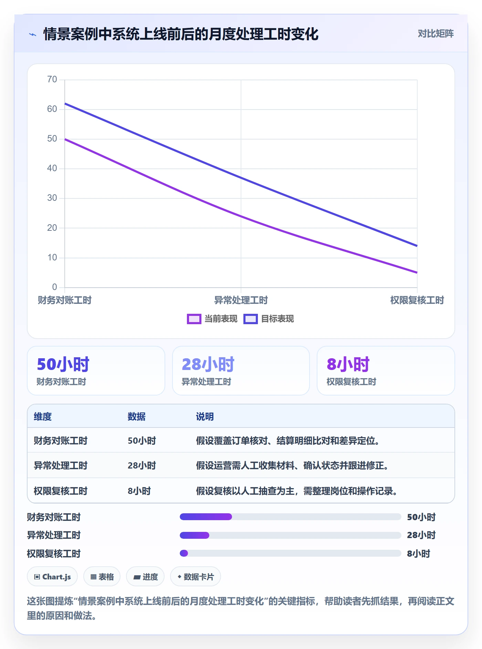Click the y-axis label 10

[52, 257]
